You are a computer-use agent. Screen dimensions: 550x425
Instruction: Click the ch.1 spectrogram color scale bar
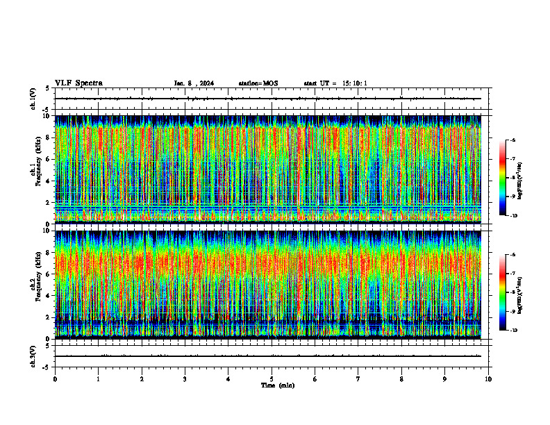[x=502, y=178]
